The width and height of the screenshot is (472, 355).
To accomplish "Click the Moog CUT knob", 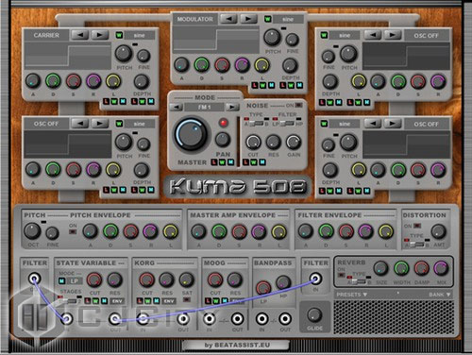I will tap(215, 279).
